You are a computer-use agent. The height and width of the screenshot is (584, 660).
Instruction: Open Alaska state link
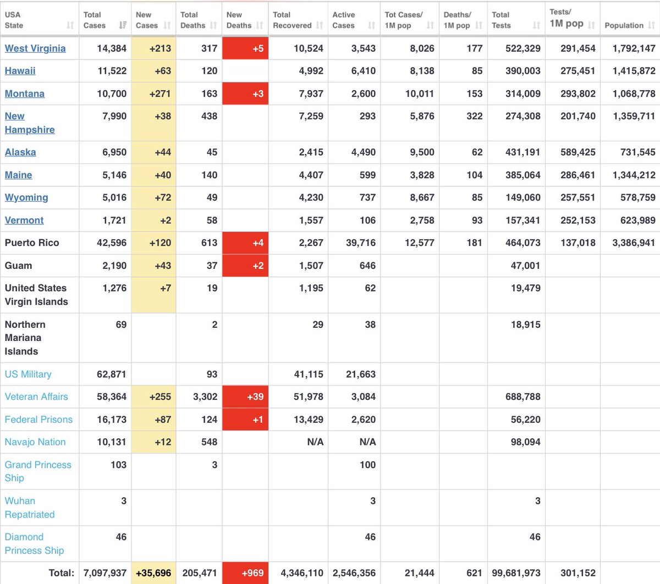(20, 152)
